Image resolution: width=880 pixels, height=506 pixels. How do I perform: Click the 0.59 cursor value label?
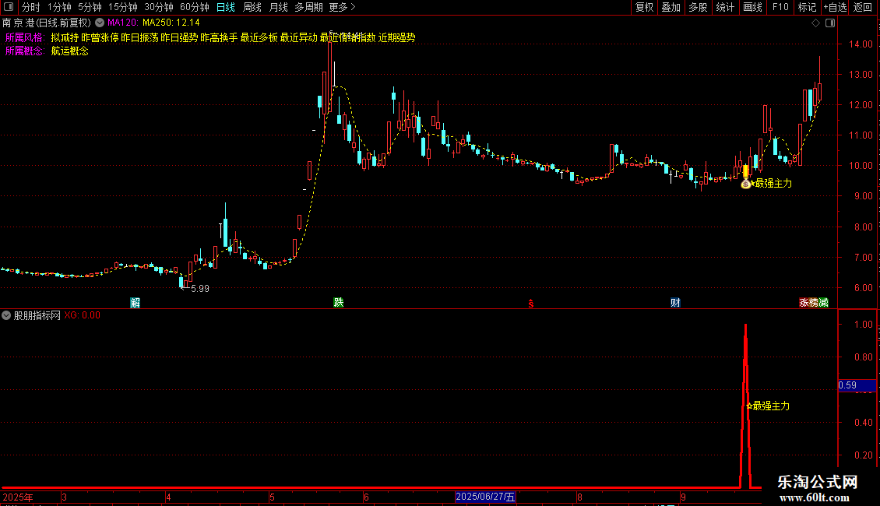point(857,385)
